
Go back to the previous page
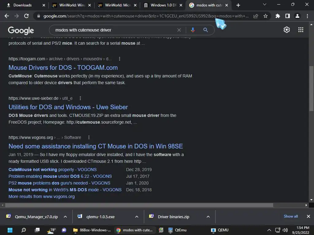[x=7, y=16]
